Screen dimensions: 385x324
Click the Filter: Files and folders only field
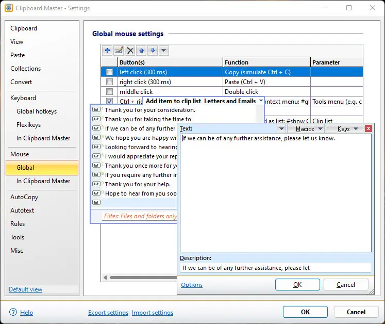140,216
